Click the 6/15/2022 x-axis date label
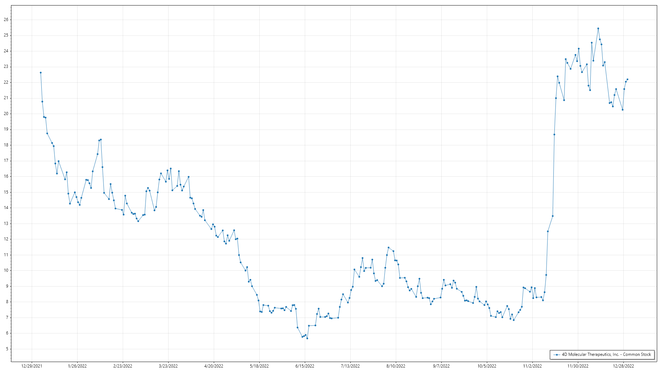The image size is (662, 372). (305, 366)
